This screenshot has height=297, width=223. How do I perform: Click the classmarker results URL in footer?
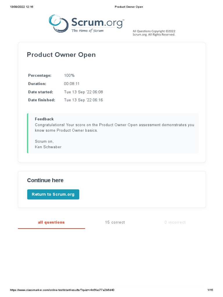[64, 290]
